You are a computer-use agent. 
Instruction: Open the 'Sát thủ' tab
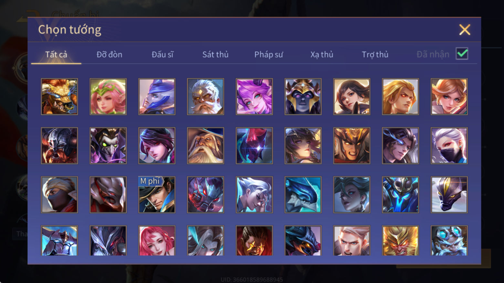(x=215, y=54)
